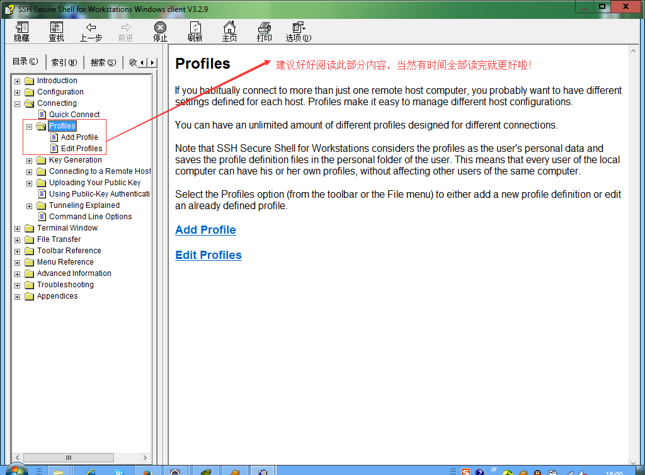Expand the Appendices node
This screenshot has width=645, height=475.
(x=17, y=297)
